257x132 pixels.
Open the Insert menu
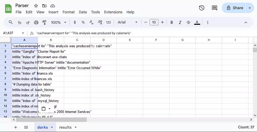53,12
